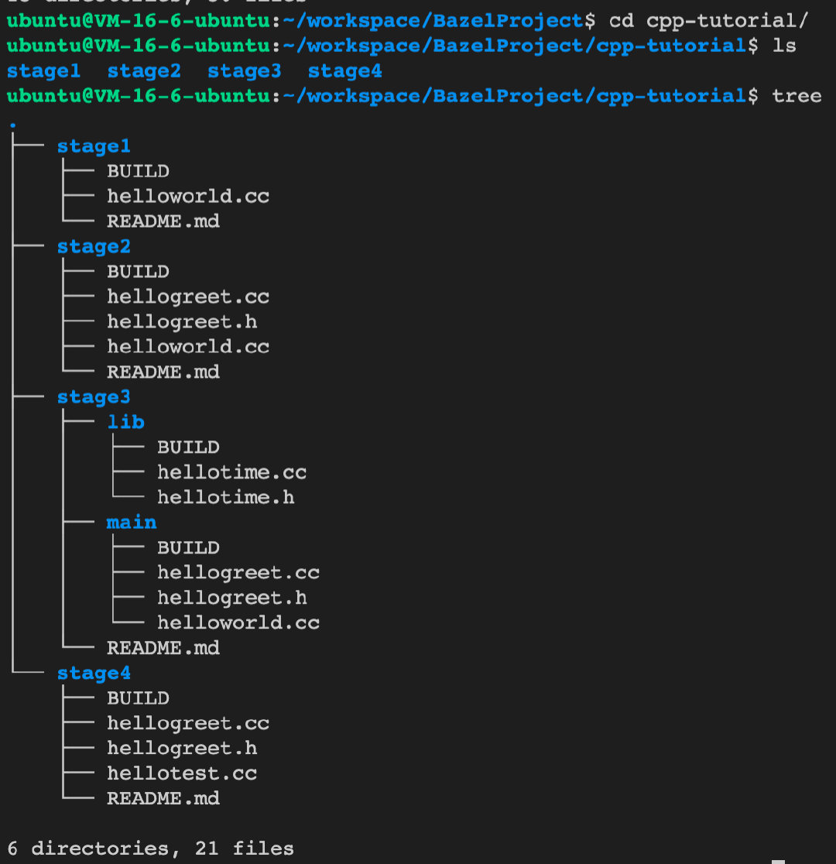Select the lib directory under stage3
The height and width of the screenshot is (864, 836).
[x=125, y=422]
